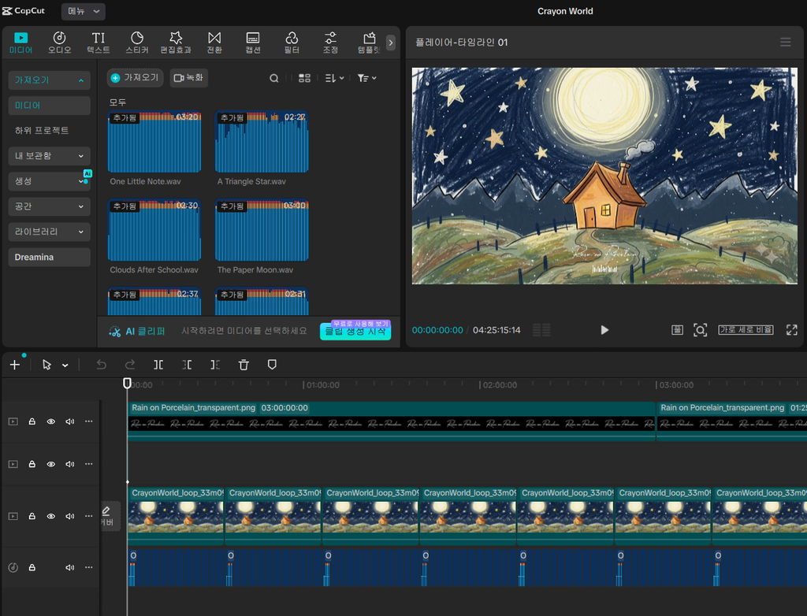Open the 메뉴 dropdown
Viewport: 807px width, 616px height.
point(84,11)
